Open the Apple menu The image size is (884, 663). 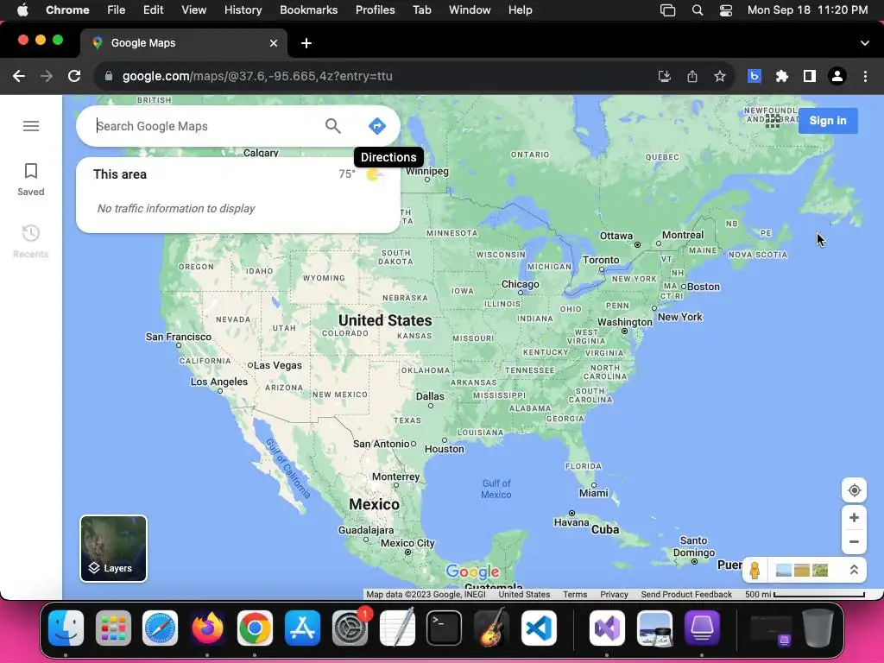point(22,10)
